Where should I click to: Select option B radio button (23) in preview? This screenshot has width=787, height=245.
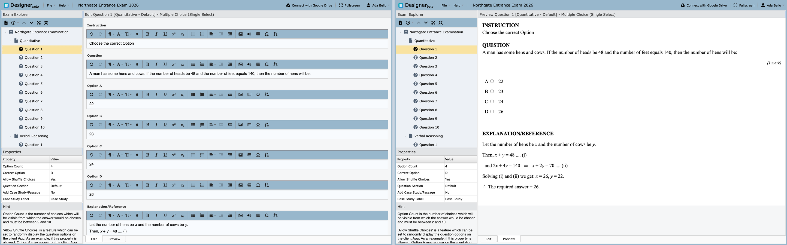(492, 91)
